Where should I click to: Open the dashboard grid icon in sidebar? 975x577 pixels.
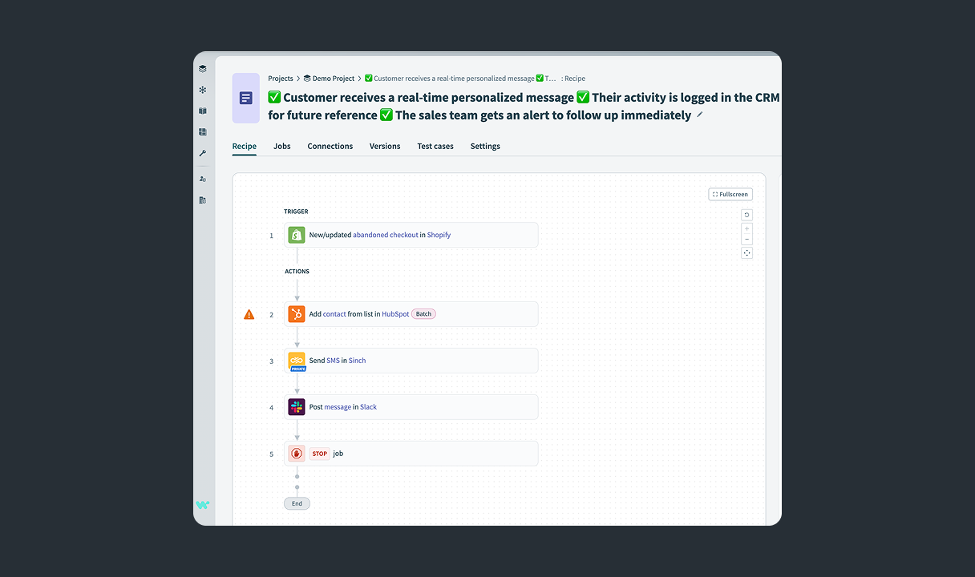(x=203, y=132)
